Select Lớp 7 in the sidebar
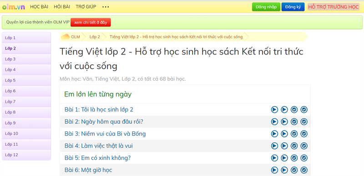 click(26, 101)
